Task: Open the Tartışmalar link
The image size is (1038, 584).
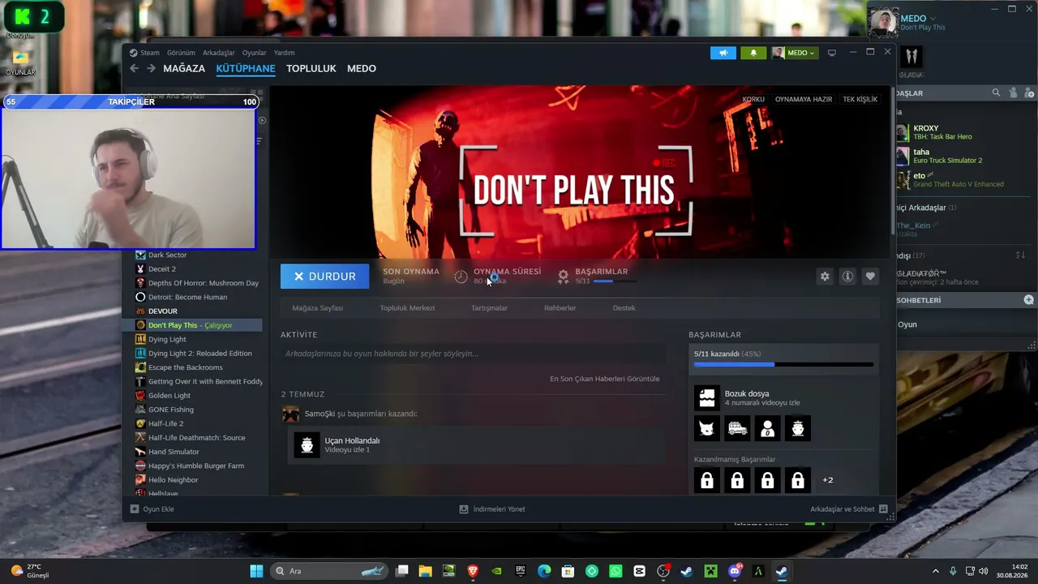Action: 489,308
